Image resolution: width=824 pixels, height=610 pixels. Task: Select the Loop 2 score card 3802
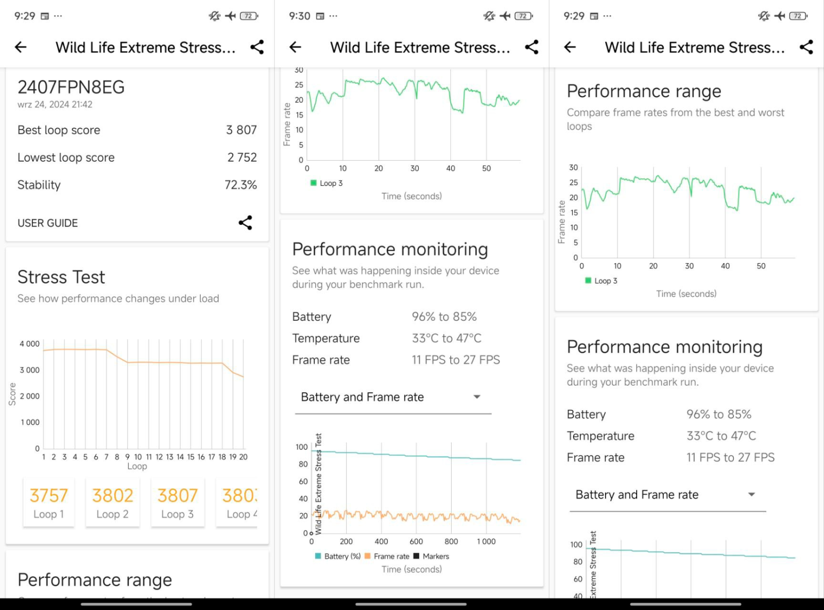(x=112, y=502)
